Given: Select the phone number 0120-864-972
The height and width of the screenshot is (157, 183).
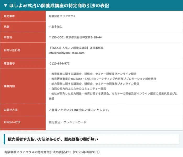Looking at the screenshot, I should tap(59, 63).
